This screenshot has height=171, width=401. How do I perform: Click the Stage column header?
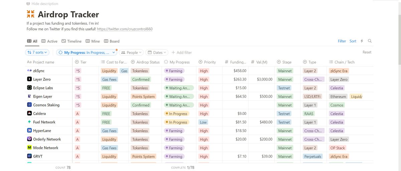click(x=288, y=62)
